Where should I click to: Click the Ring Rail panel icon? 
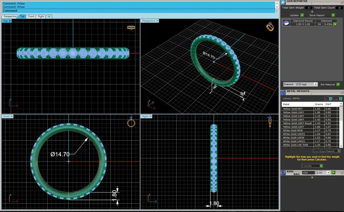click(x=283, y=172)
